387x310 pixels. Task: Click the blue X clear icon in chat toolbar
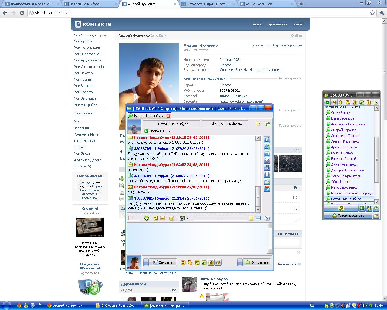point(267,218)
